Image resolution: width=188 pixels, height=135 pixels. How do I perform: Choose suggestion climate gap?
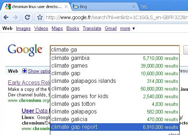pos(115,73)
